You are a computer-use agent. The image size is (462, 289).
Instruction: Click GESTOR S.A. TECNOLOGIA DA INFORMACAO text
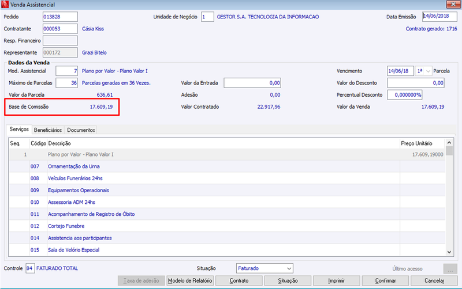pyautogui.click(x=268, y=17)
